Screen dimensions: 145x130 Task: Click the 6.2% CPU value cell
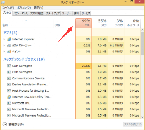pos(84,45)
